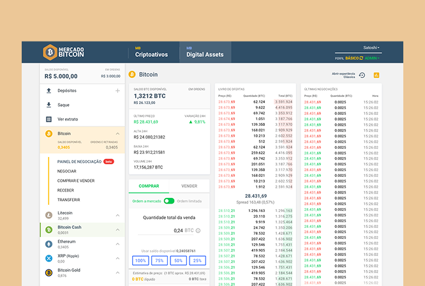This screenshot has height=286, width=425.
Task: Click the 17,156,287 BTC volume value
Action: pyautogui.click(x=148, y=167)
